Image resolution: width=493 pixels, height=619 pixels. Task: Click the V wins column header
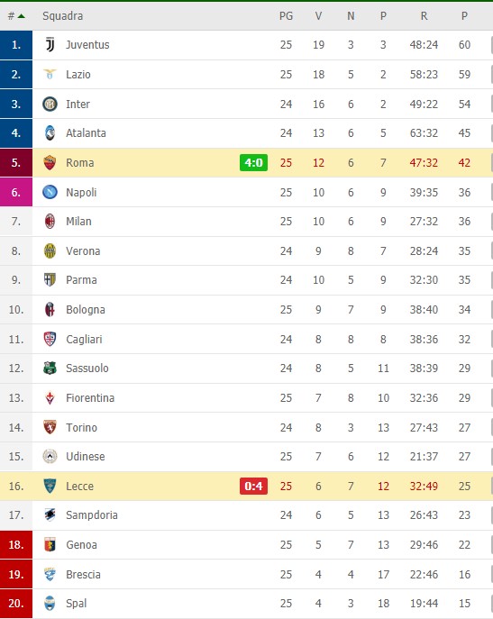point(318,16)
